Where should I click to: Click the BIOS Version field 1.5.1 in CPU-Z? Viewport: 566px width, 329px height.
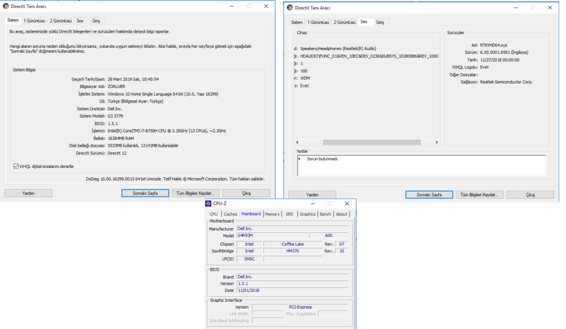[x=292, y=284]
